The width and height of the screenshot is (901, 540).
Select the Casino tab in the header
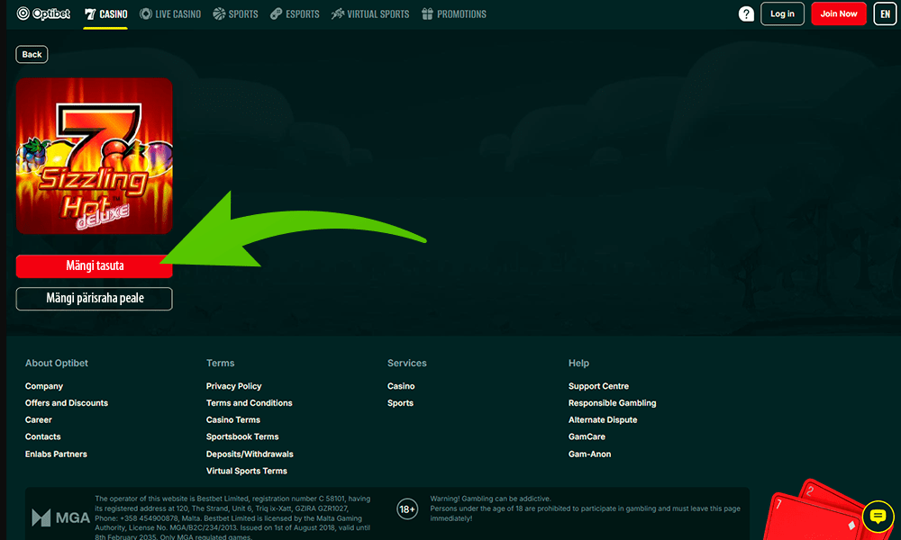coord(105,13)
